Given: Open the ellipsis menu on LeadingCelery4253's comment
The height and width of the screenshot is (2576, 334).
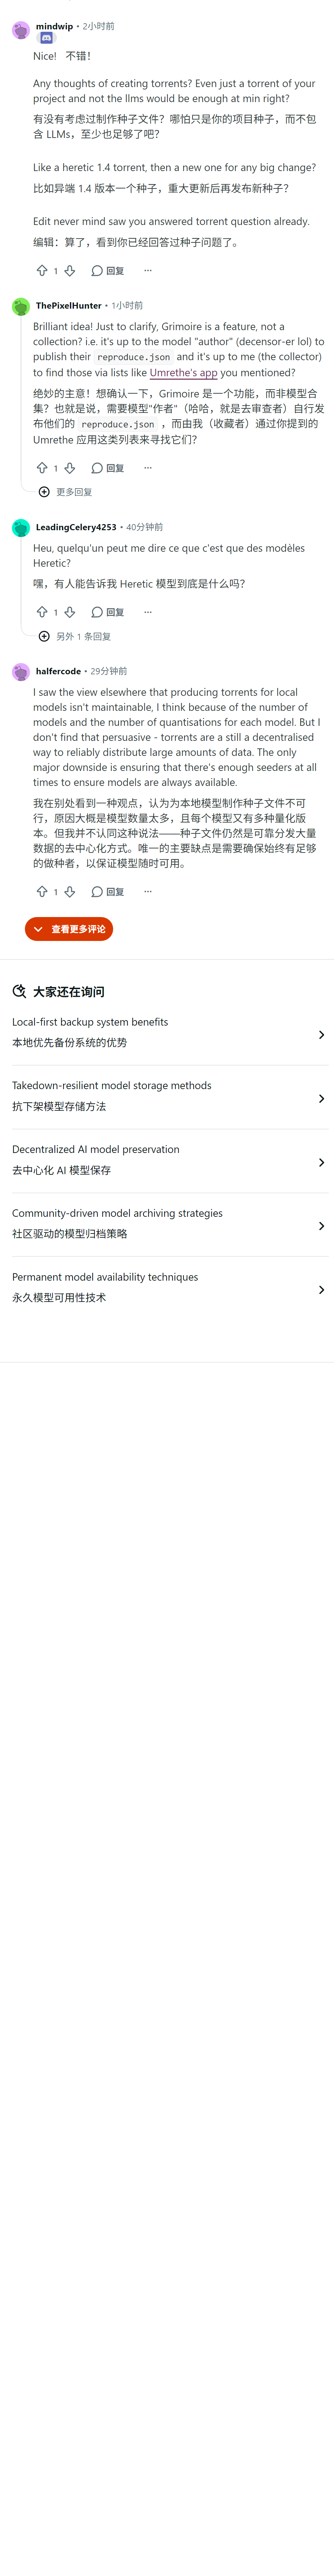Looking at the screenshot, I should pos(148,612).
